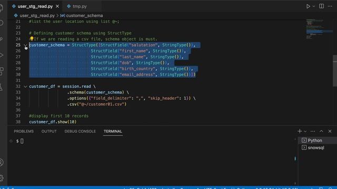Select the user_stg_read.py editor tab
337x189 pixels.
[x=35, y=6]
